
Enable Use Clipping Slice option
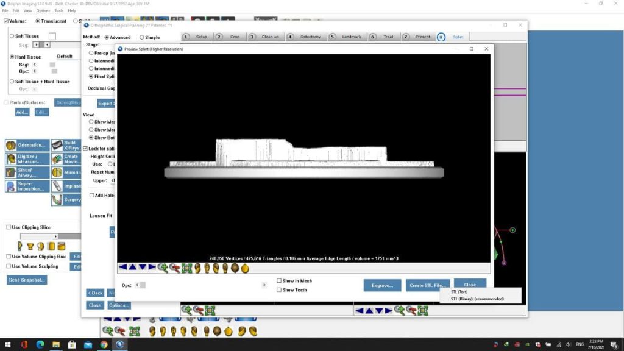pyautogui.click(x=9, y=227)
